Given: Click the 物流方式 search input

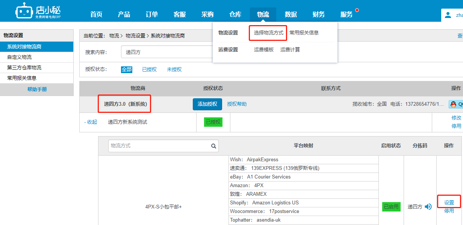Looking at the screenshot, I should (x=163, y=146).
